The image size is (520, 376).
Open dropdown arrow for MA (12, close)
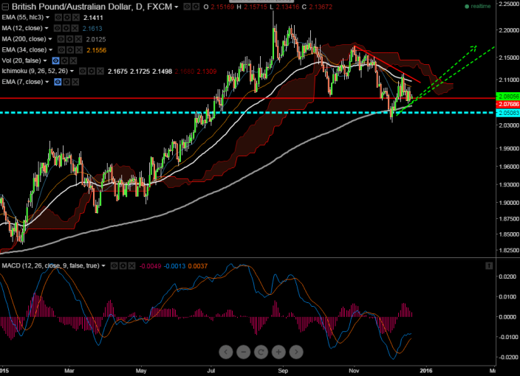click(x=47, y=28)
